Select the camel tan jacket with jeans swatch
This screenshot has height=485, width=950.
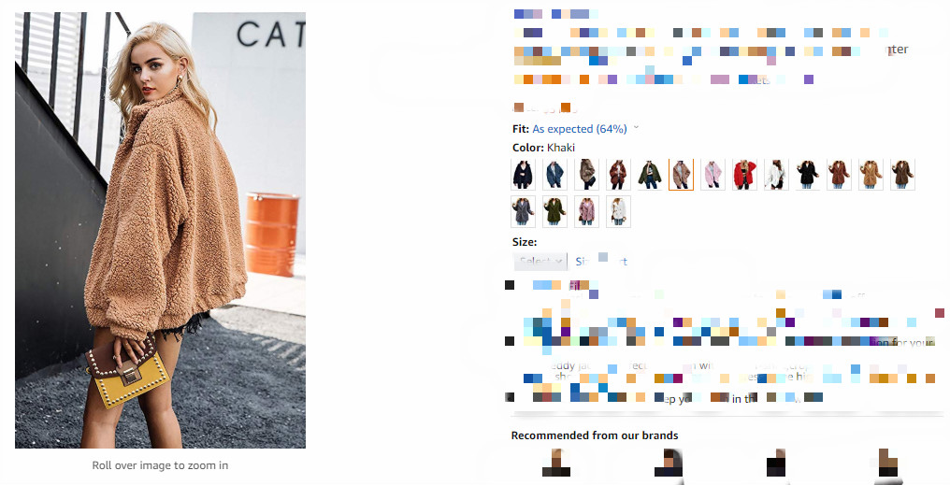[870, 175]
